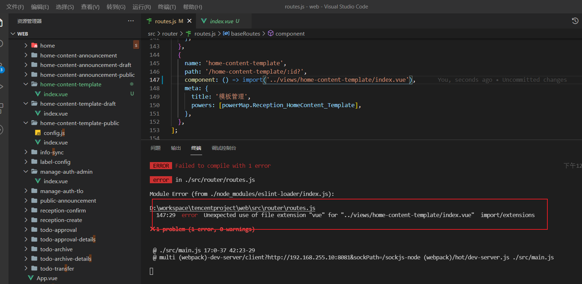Viewport: 582px width, 284px height.
Task: Expand the home-content-announcement-draft folder
Action: [x=26, y=65]
